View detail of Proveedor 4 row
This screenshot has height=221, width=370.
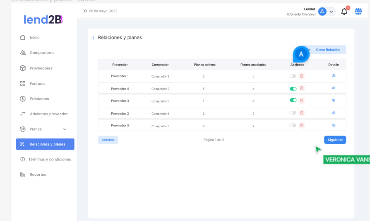coord(334,88)
